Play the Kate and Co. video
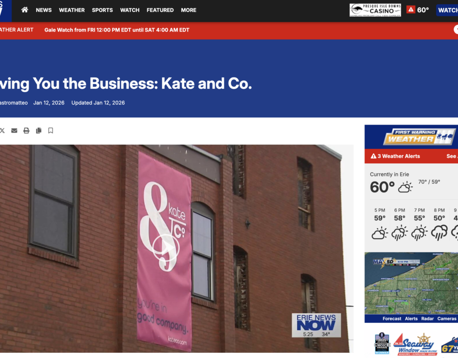The height and width of the screenshot is (358, 458). click(166, 248)
